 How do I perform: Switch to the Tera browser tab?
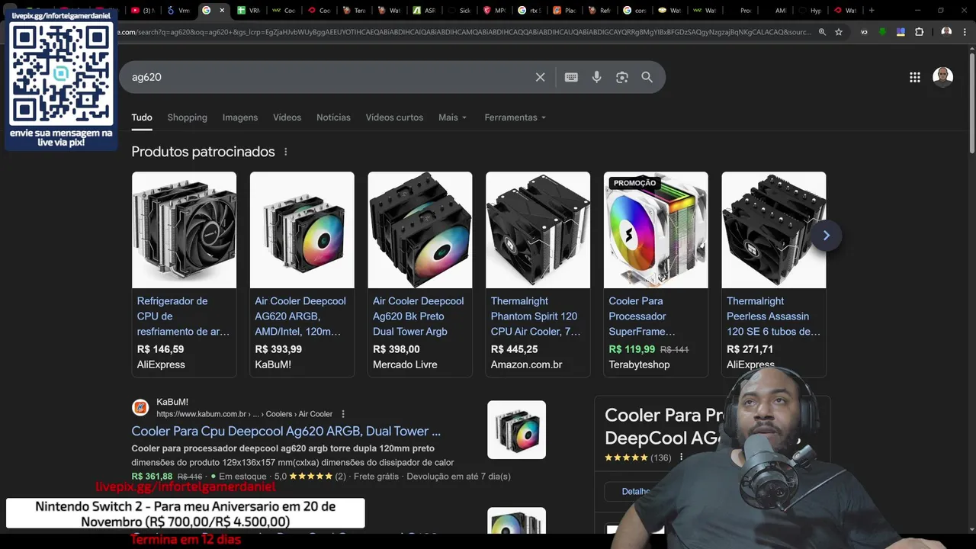(354, 10)
